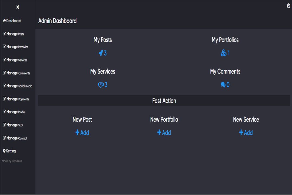
Task: Open Manage Comments page
Action: 16,73
